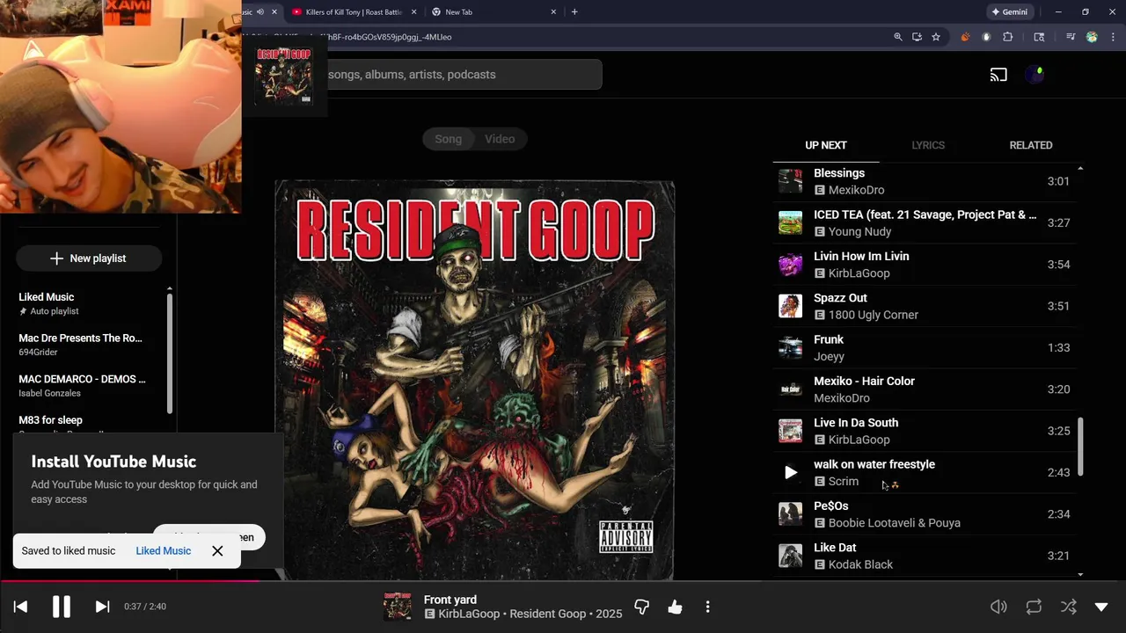The image size is (1126, 633).
Task: Collapse the player page with down arrow
Action: coord(1101,607)
